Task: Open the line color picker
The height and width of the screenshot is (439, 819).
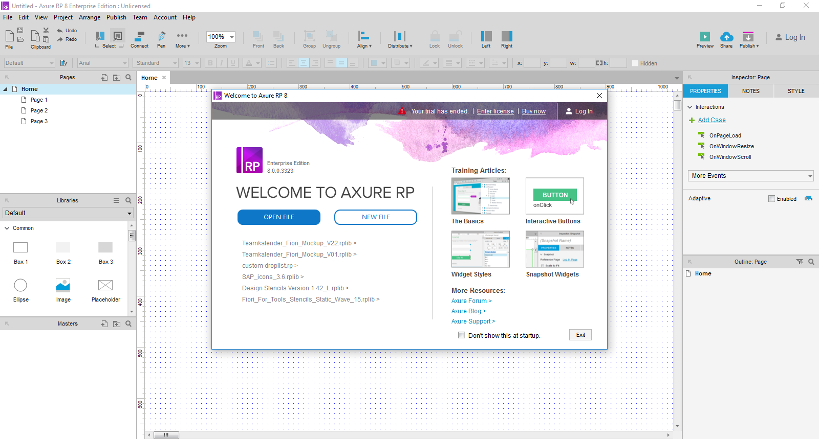Action: click(x=429, y=63)
